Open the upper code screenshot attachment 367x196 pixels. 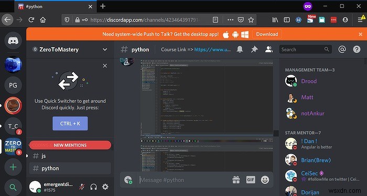[x=207, y=101]
